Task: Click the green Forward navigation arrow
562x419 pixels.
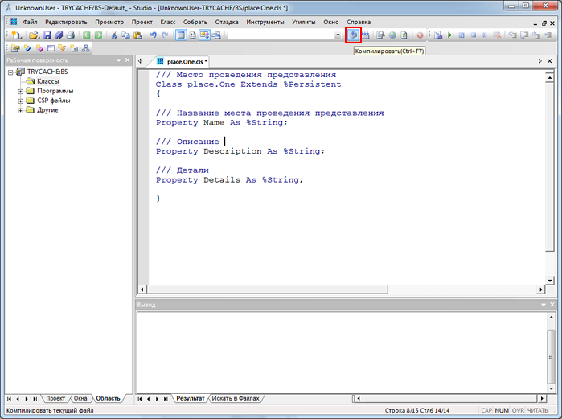Action: tap(98, 35)
